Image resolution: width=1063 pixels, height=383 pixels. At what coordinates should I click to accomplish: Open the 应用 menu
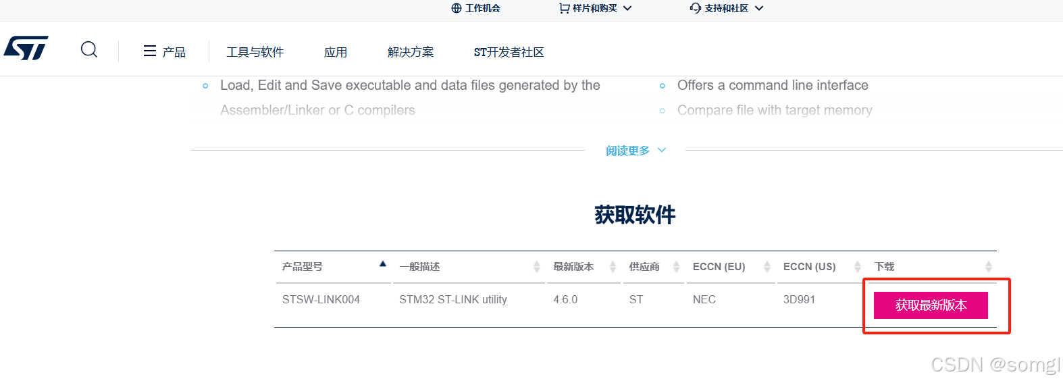336,52
